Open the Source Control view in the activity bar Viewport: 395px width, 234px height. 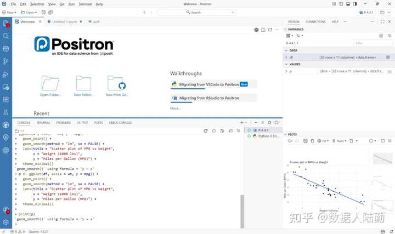pyautogui.click(x=5, y=61)
